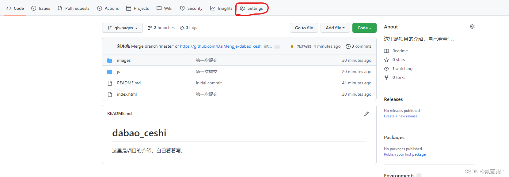Open the Security tab

pyautogui.click(x=191, y=8)
